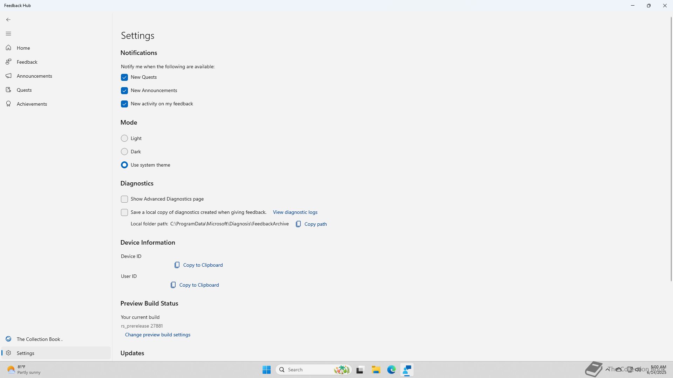673x378 pixels.
Task: Open the Feedback section icon
Action: click(x=8, y=62)
